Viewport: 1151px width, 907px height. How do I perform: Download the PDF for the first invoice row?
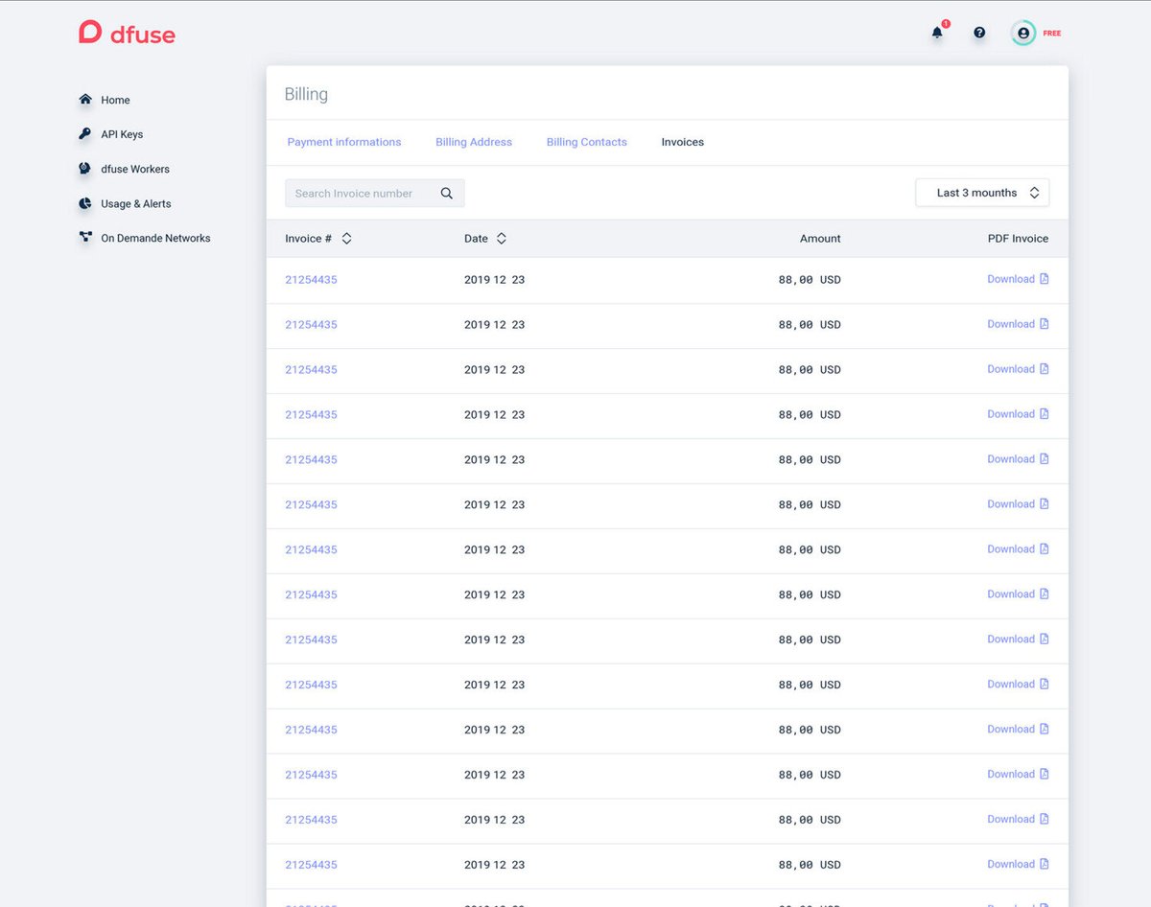1018,279
